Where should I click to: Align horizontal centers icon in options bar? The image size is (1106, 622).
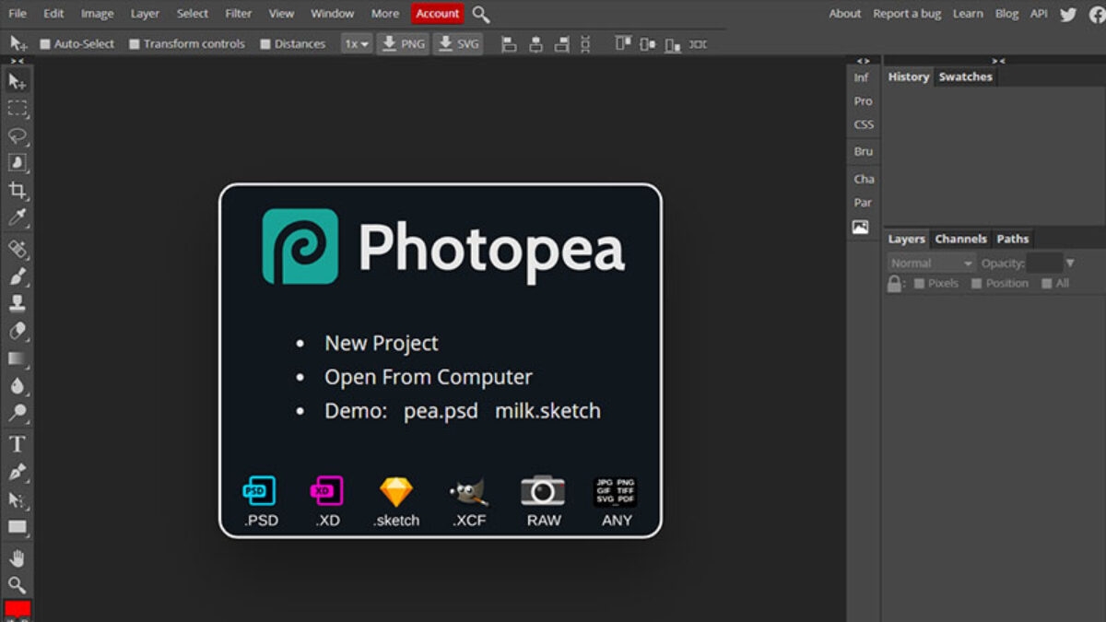(x=535, y=43)
